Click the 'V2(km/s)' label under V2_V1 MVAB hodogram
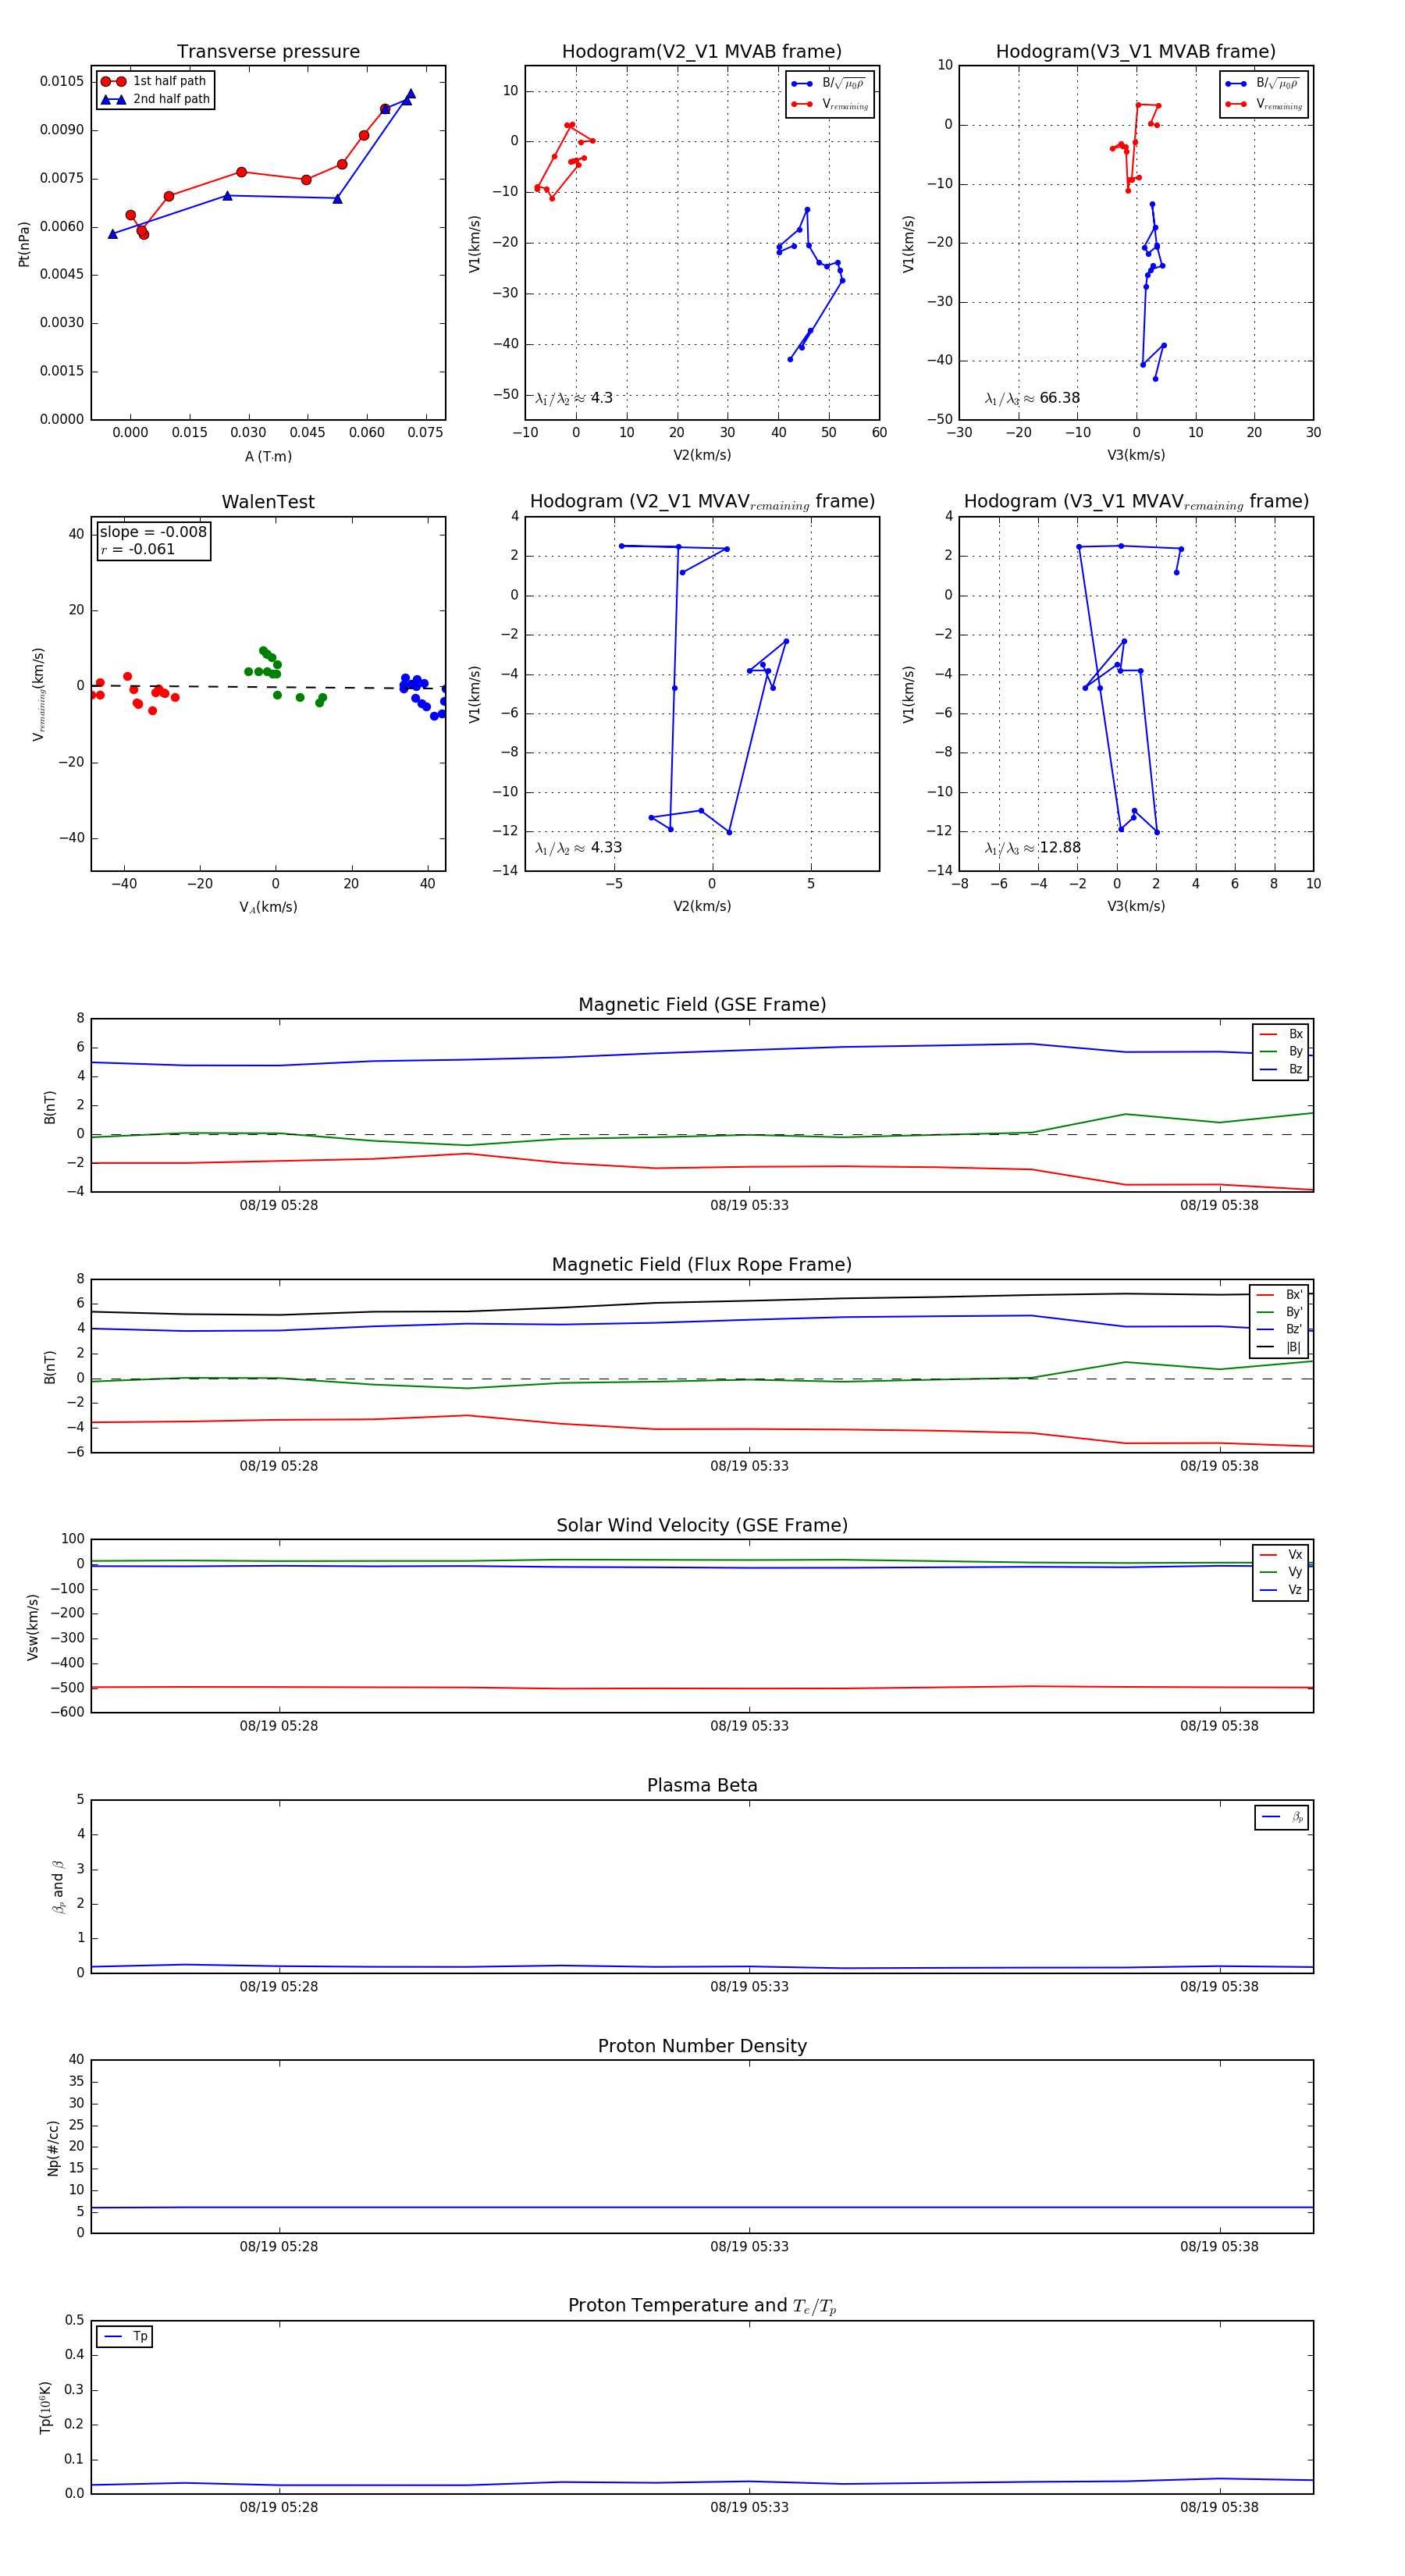 (x=702, y=455)
